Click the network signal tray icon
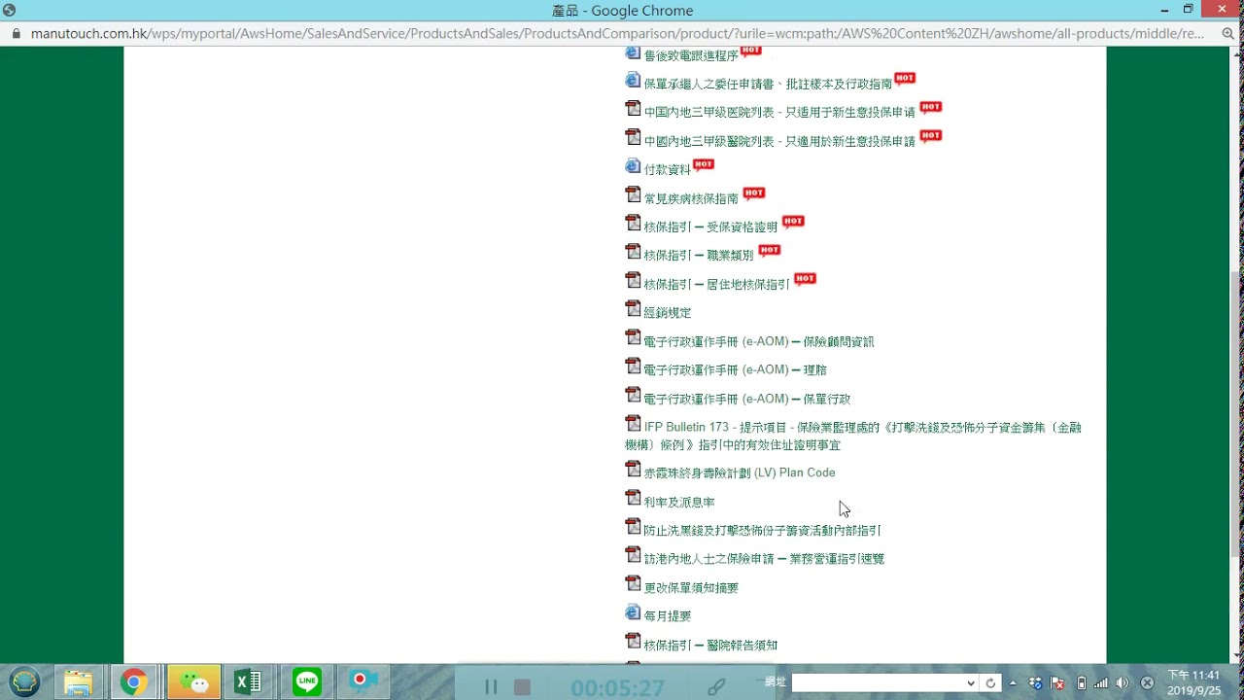This screenshot has height=700, width=1244. pos(1101,682)
